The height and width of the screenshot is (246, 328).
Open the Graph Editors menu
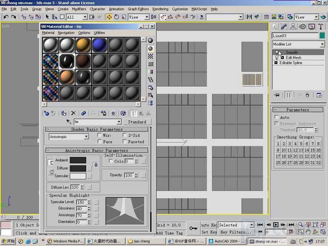(x=138, y=9)
